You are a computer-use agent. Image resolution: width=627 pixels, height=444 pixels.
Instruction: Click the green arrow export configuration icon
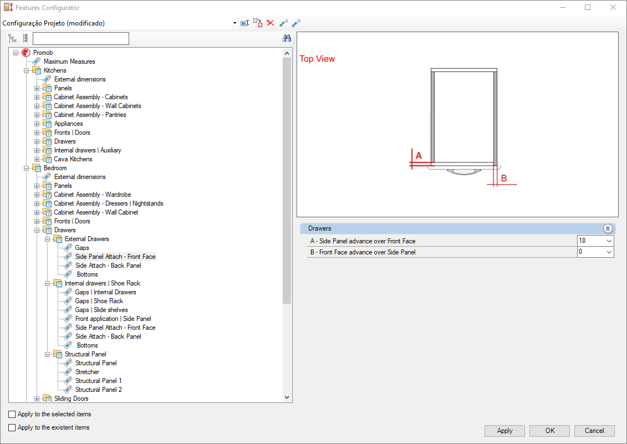pos(283,23)
